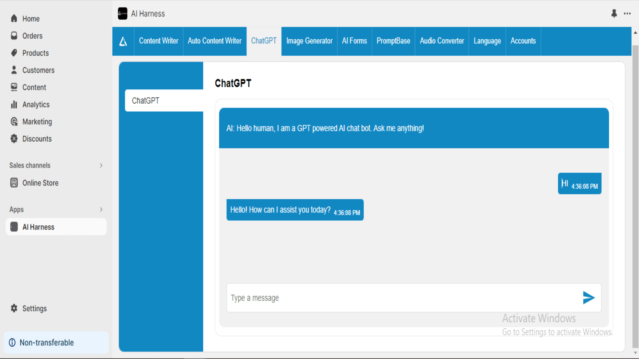
Task: Click the Home icon in sidebar
Action: (x=14, y=18)
